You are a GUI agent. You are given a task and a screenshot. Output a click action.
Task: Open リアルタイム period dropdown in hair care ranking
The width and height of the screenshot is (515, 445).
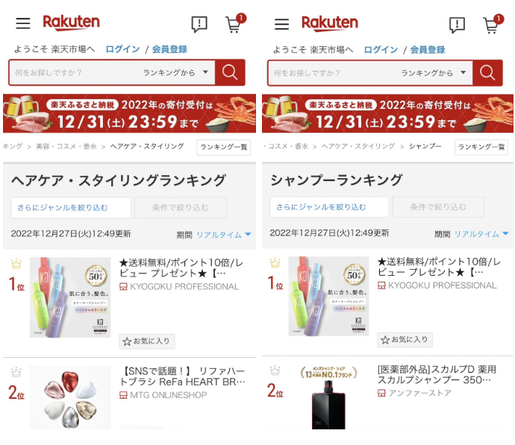coord(223,235)
